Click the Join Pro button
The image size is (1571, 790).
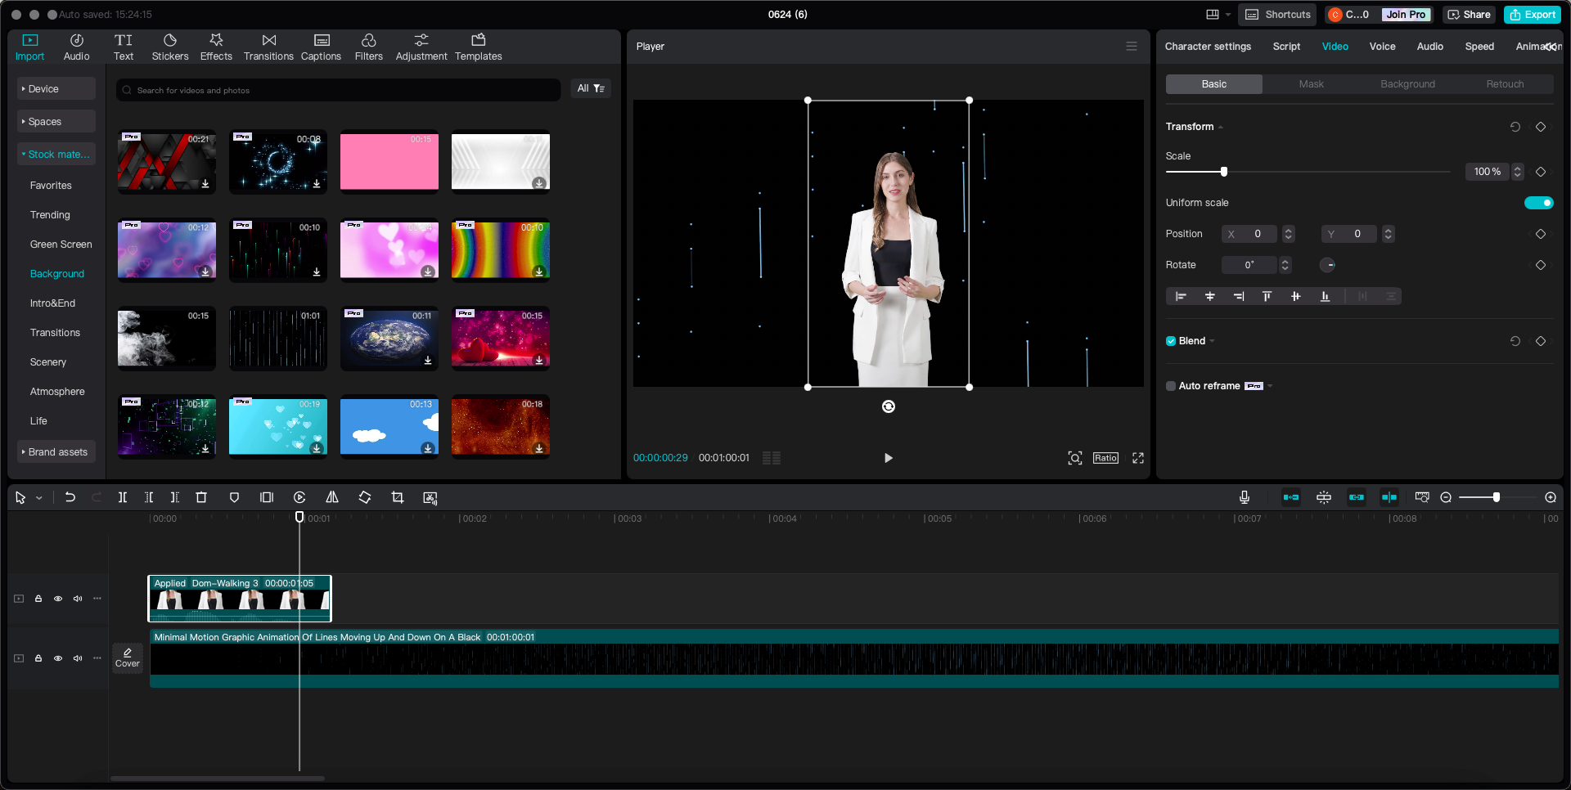[1405, 14]
